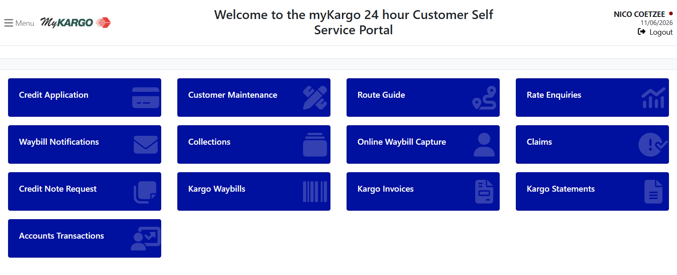
Task: Click the red status dot beside the username
Action: pos(671,14)
